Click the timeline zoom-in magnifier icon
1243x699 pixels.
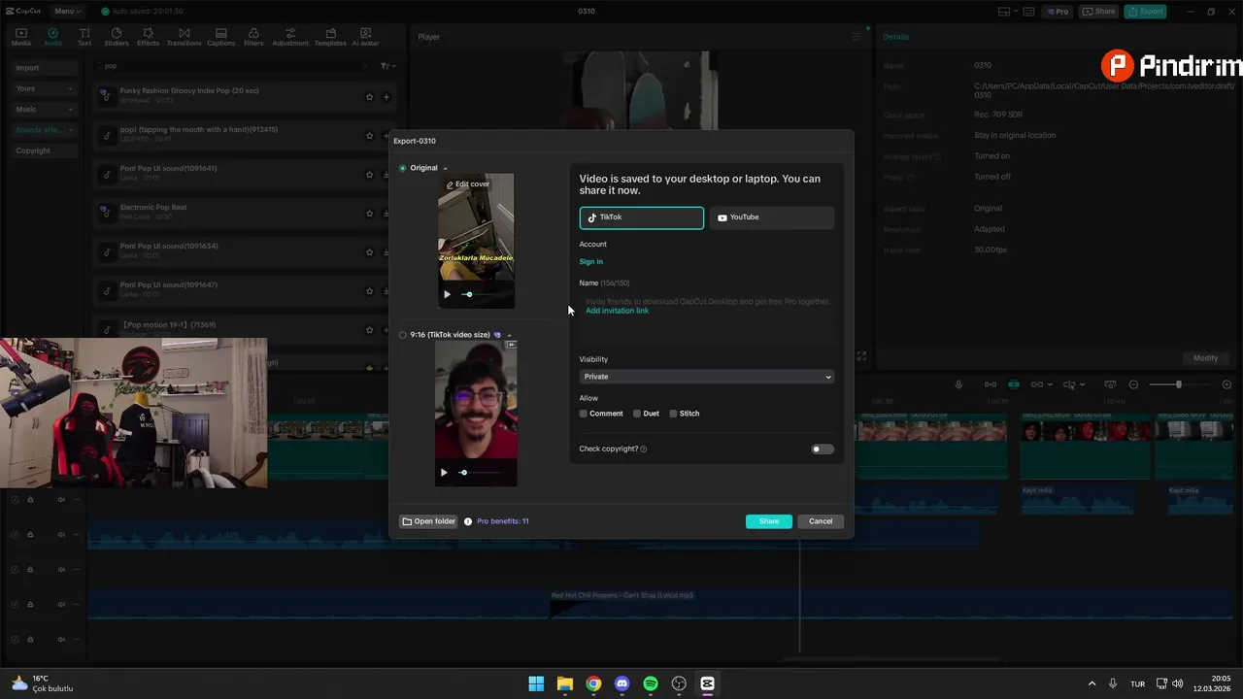[x=1226, y=384]
